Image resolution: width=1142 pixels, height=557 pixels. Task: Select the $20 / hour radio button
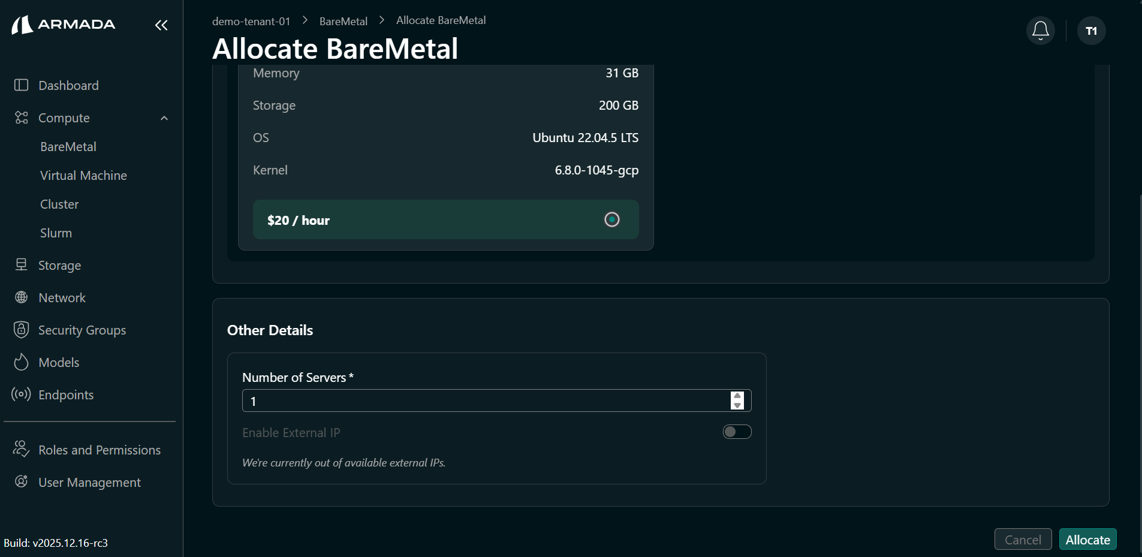click(611, 219)
